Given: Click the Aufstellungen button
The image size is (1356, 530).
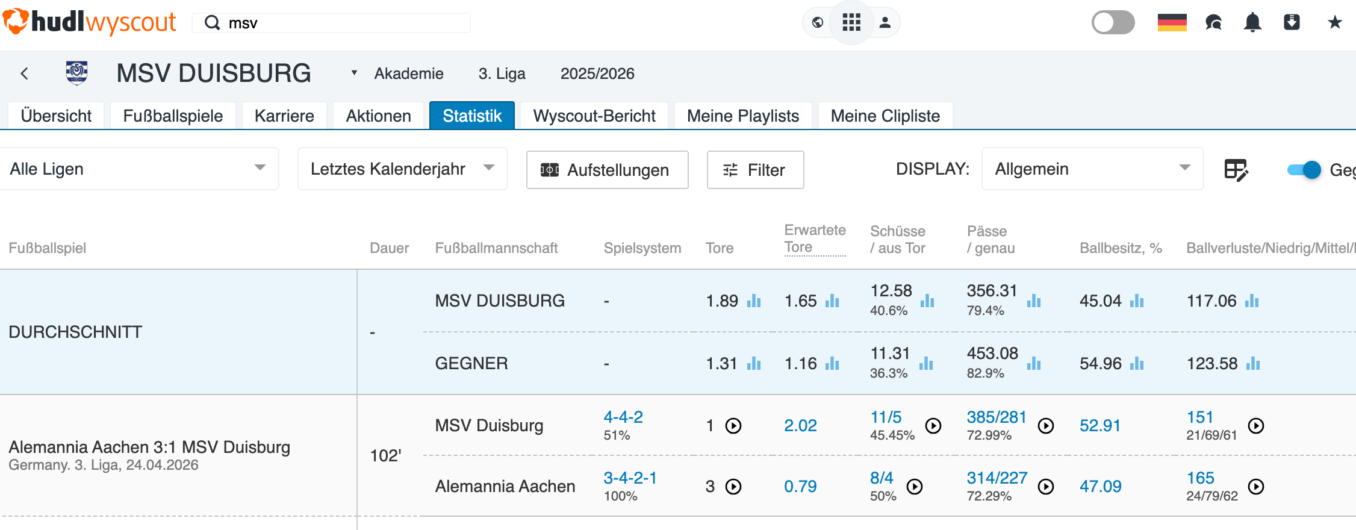Looking at the screenshot, I should pos(607,170).
